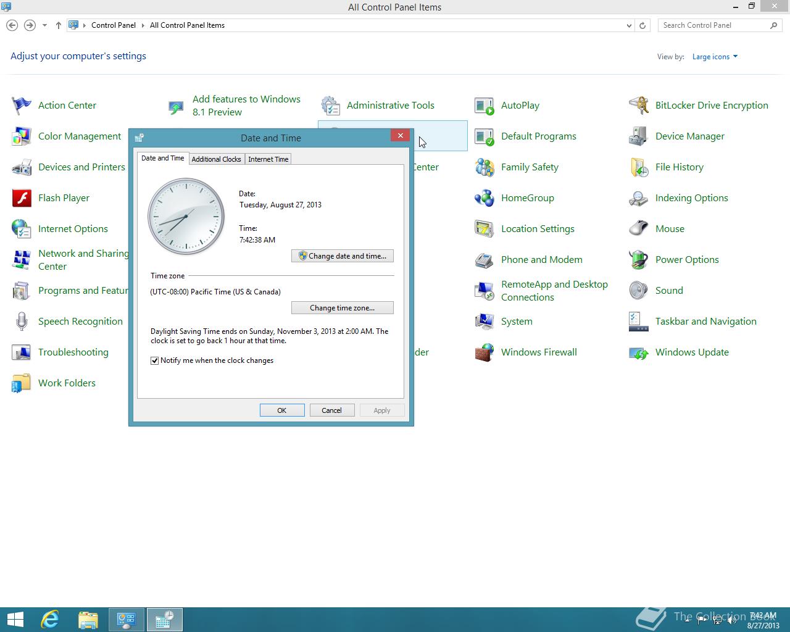
Task: Close the Date and Time dialog
Action: [x=400, y=136]
